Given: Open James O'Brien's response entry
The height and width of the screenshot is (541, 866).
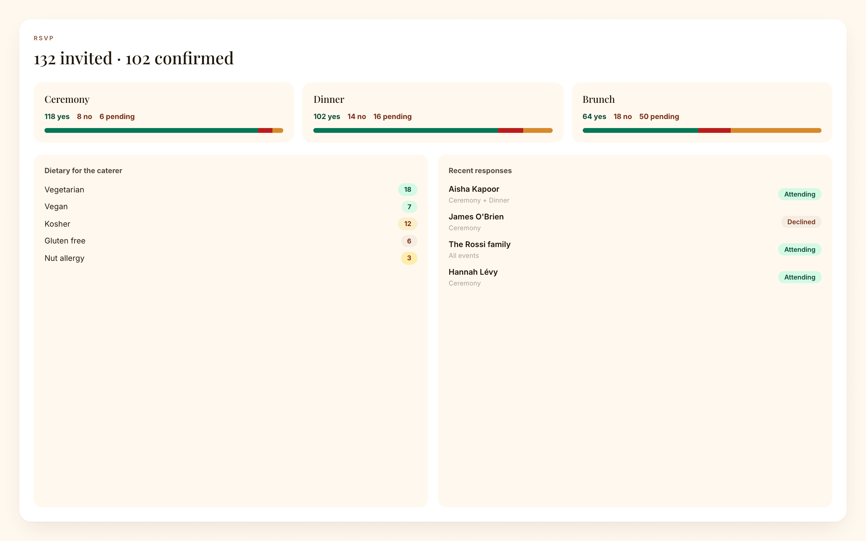Looking at the screenshot, I should click(634, 222).
